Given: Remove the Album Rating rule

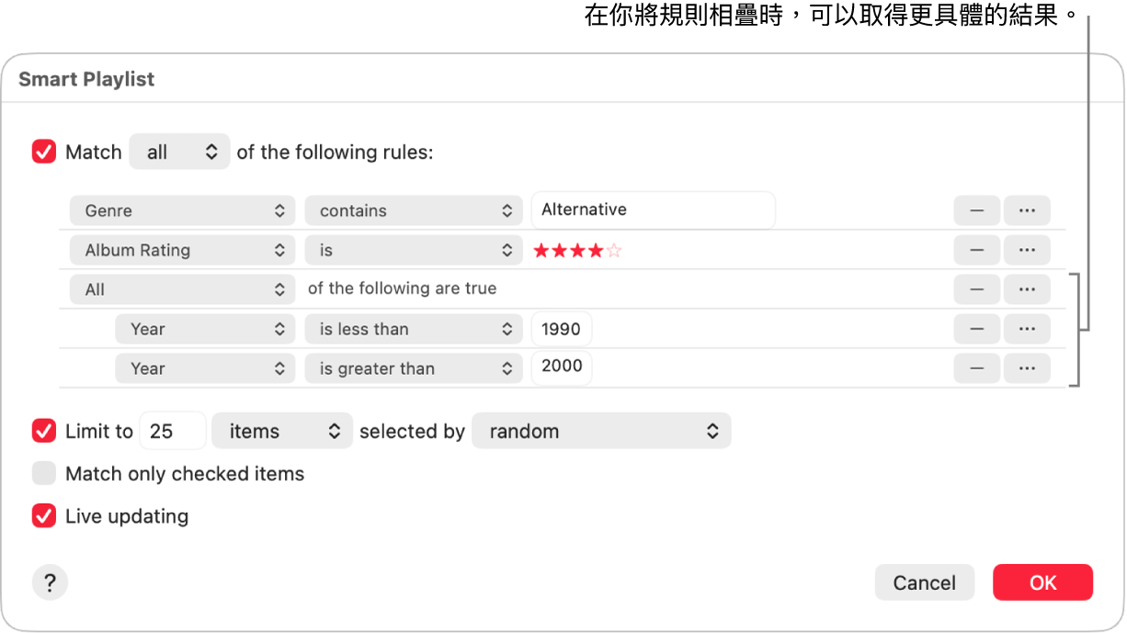Looking at the screenshot, I should point(977,250).
